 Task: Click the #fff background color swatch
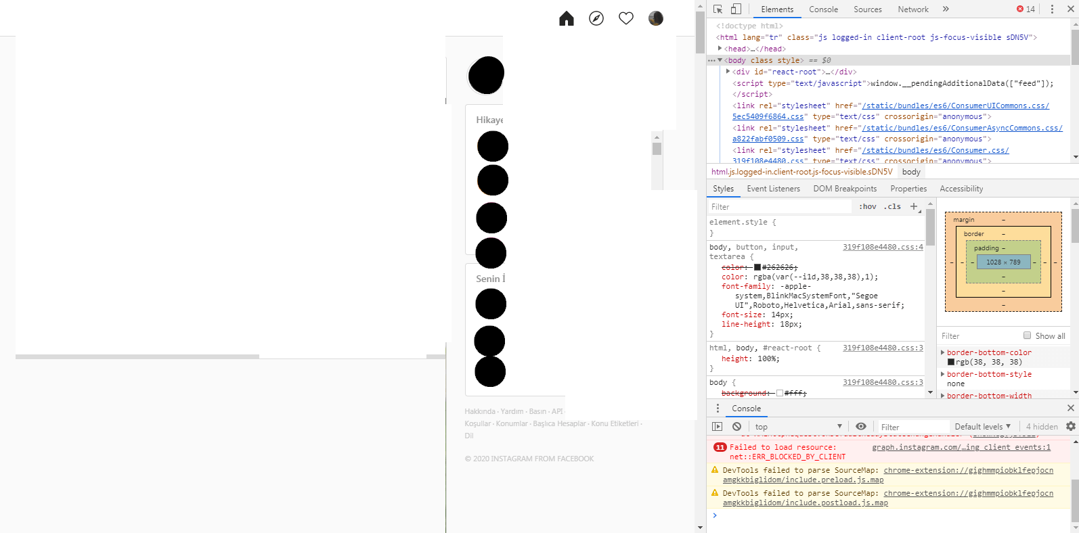[x=780, y=393]
